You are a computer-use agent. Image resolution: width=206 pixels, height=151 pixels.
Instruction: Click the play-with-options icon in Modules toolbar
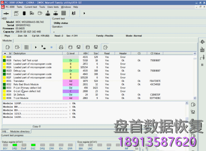click(44, 47)
